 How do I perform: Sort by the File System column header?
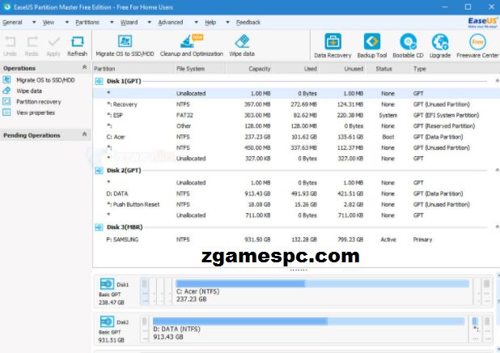(x=200, y=69)
